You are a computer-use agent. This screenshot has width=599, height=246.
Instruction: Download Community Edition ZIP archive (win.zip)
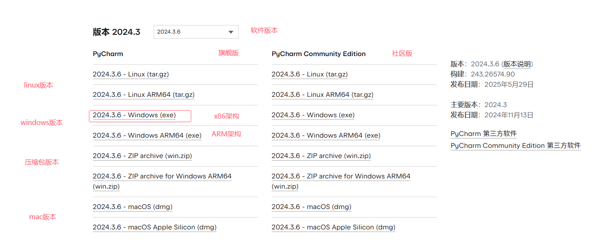[321, 156]
